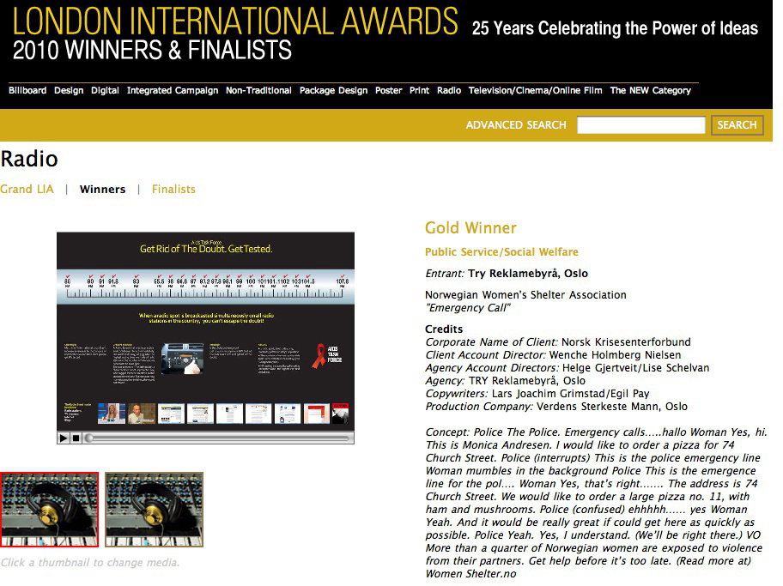Click the Radio page heading
The image size is (783, 586).
[x=29, y=160]
